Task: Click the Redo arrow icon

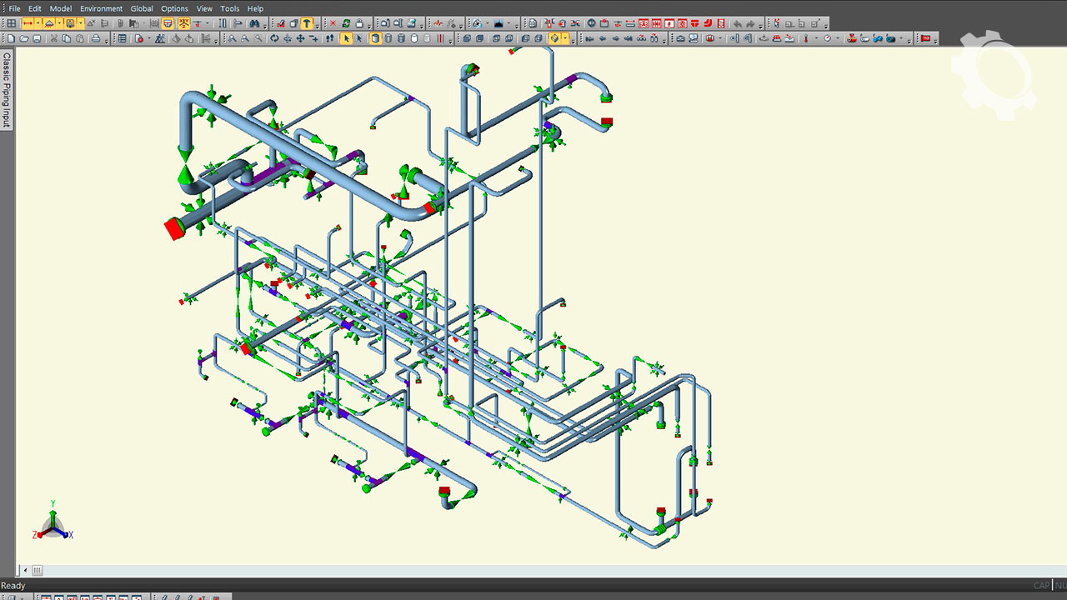Action: [x=750, y=23]
